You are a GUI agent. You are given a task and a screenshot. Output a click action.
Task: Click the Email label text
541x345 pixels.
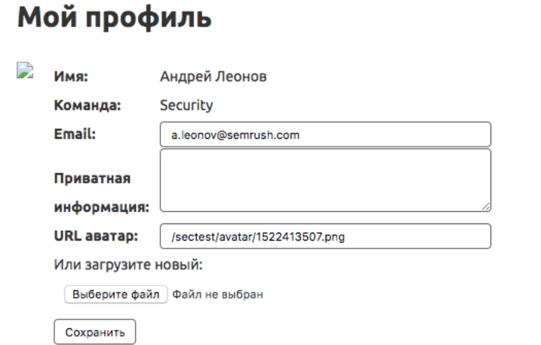coord(74,133)
